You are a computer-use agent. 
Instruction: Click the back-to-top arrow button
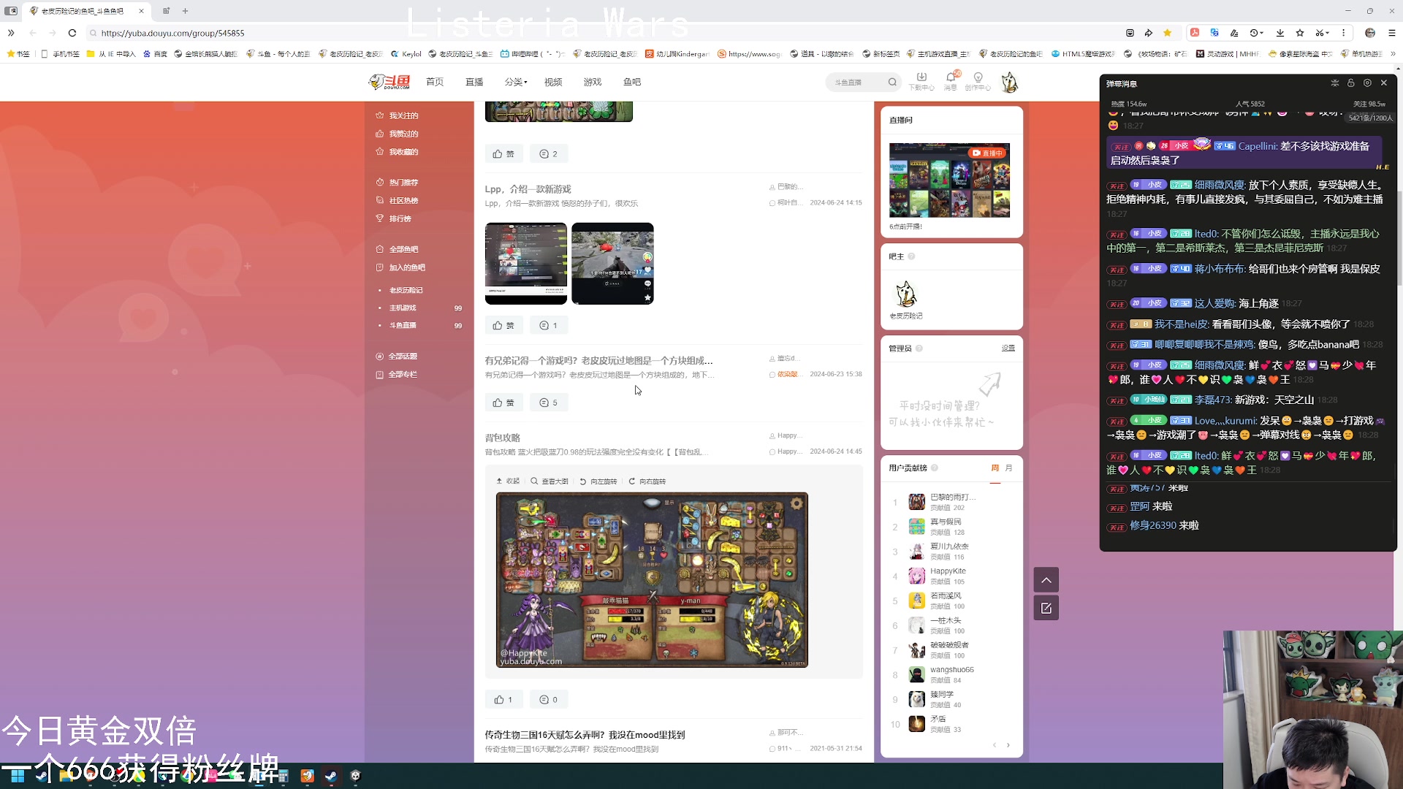[1046, 580]
